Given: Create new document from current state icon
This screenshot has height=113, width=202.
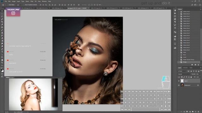Looking at the screenshot, I should (x=192, y=65).
